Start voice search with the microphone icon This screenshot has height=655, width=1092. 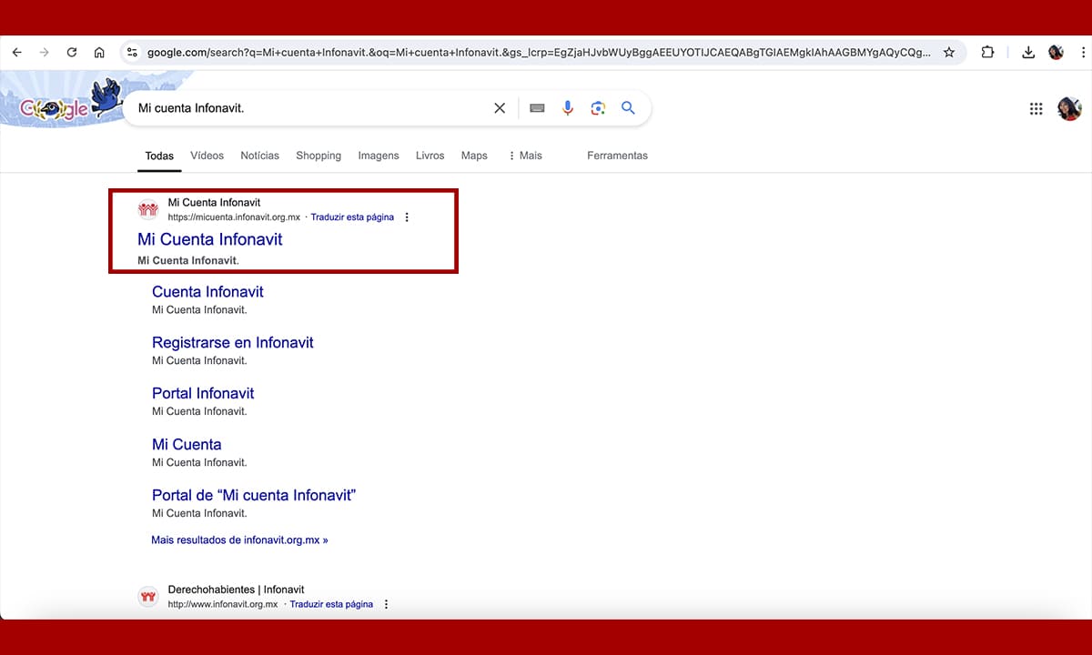[568, 108]
